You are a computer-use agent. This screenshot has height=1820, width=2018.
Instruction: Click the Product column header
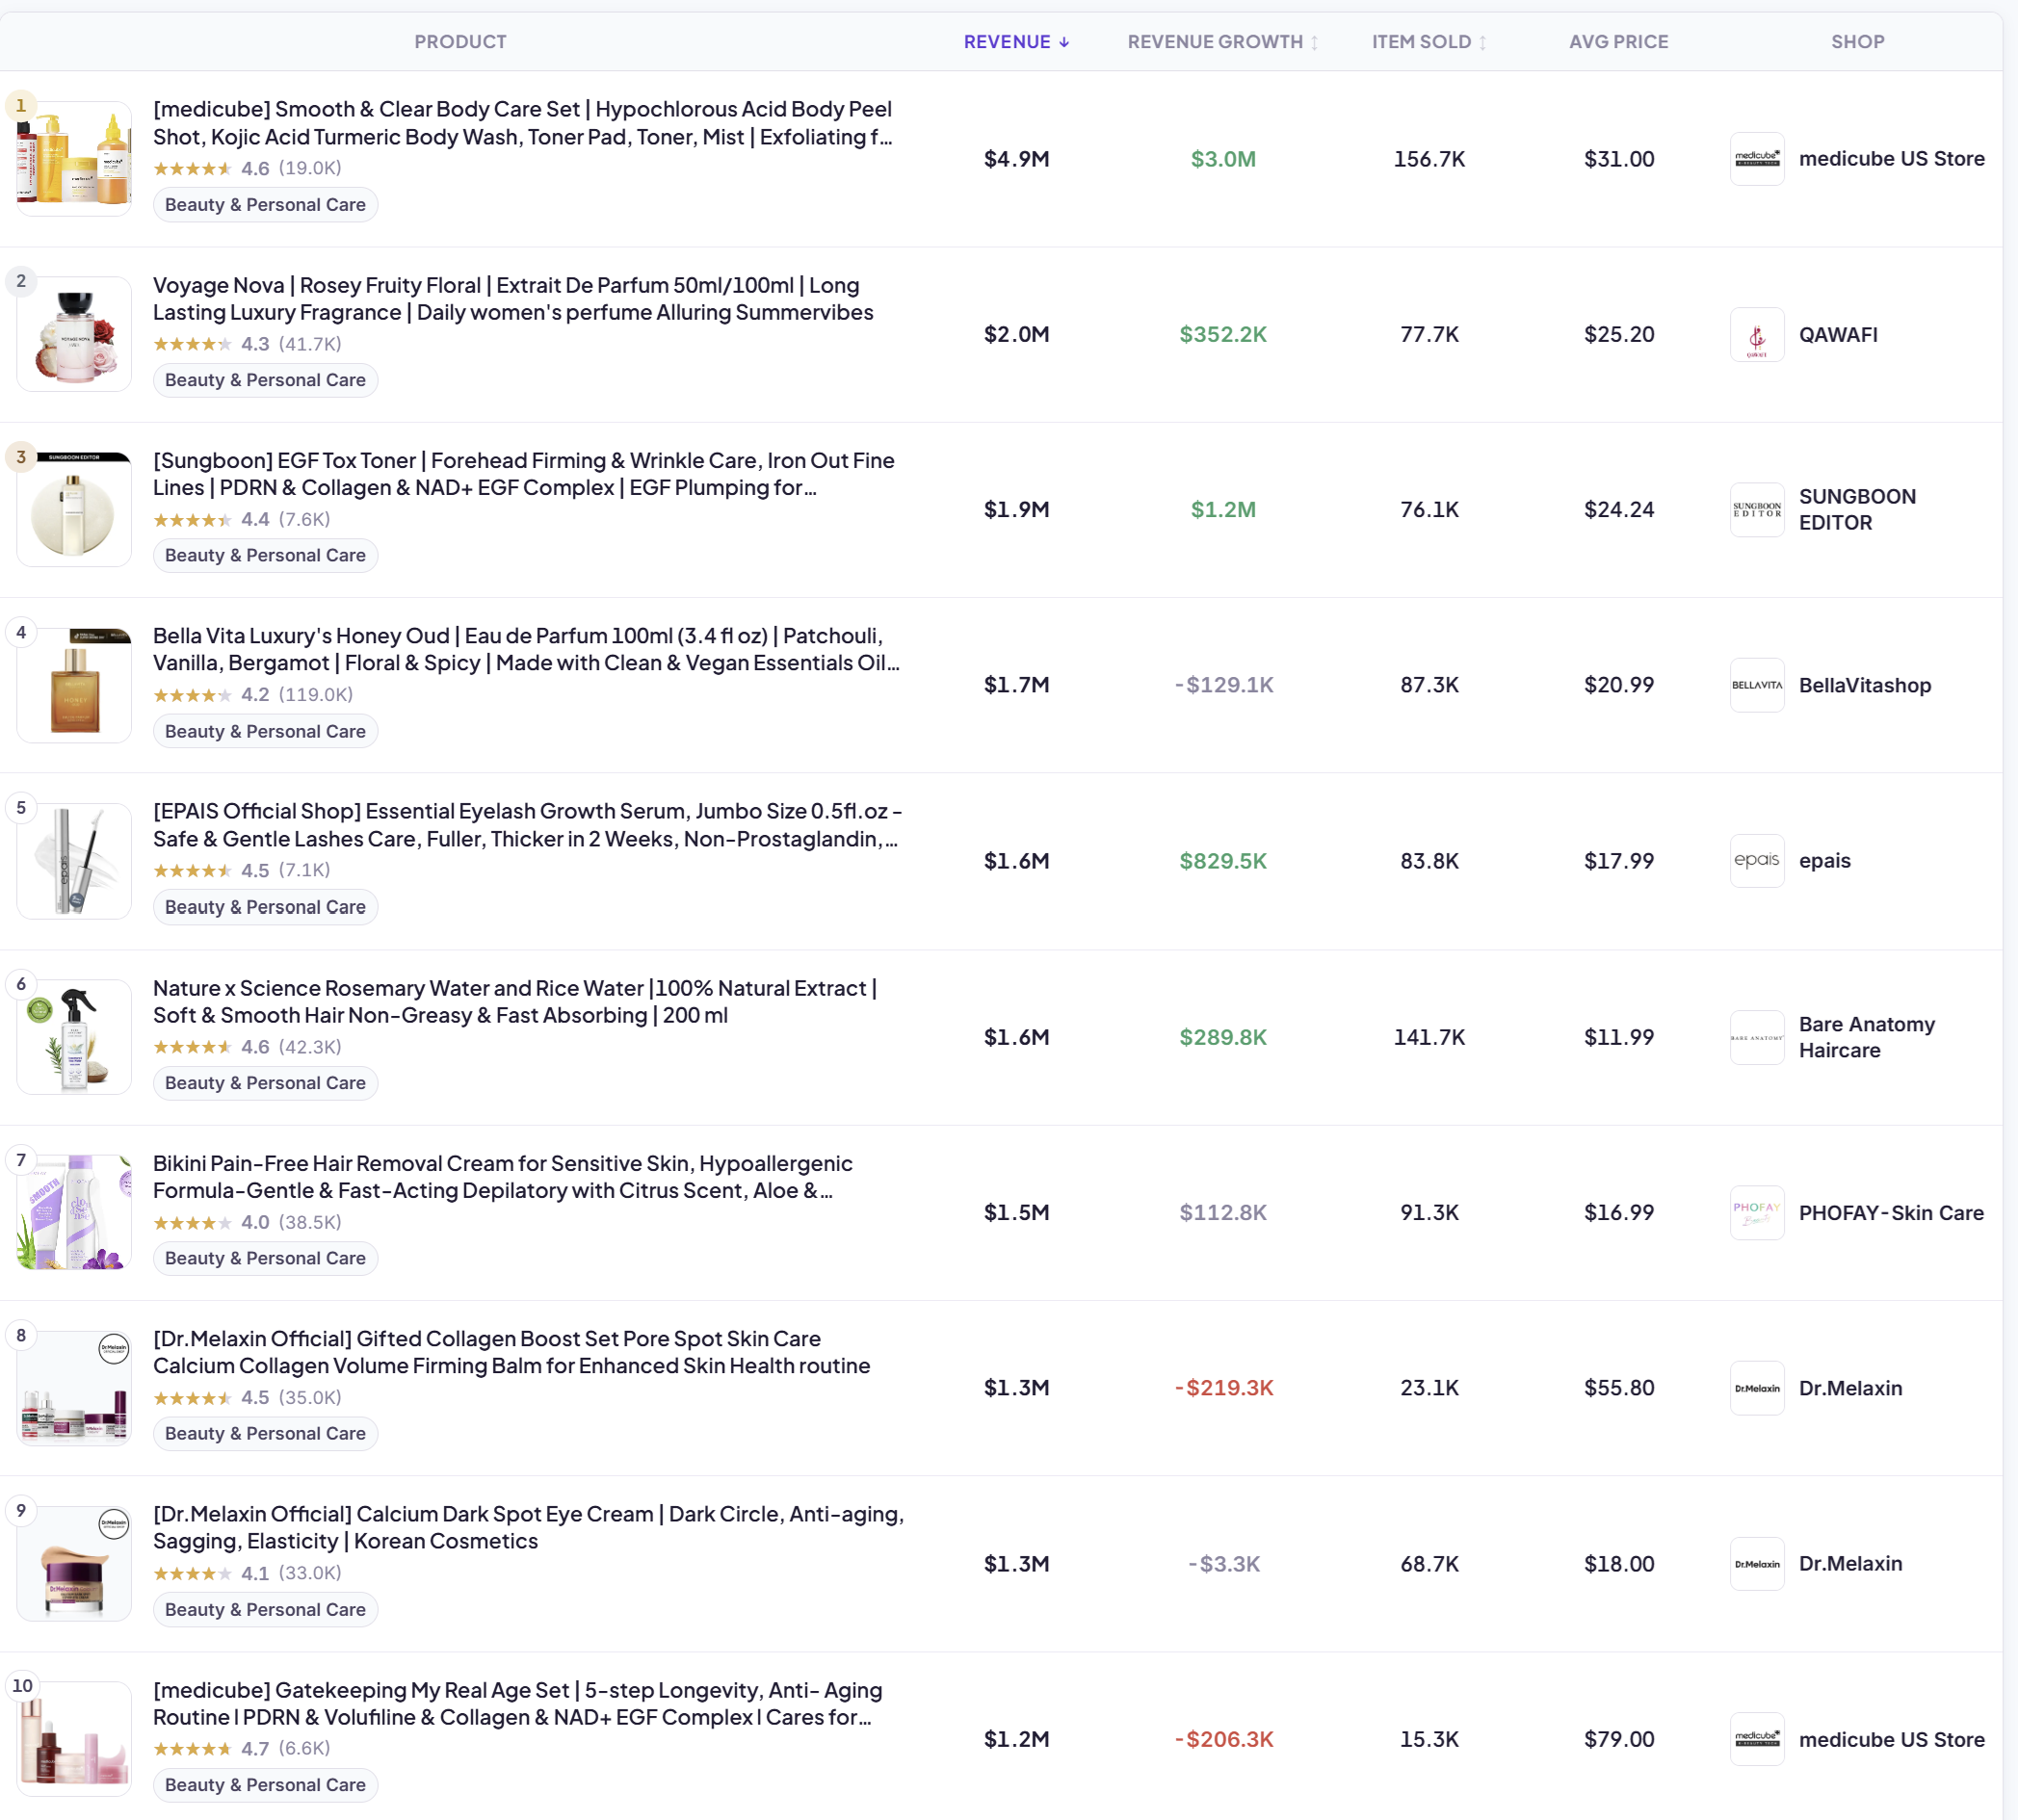tap(460, 42)
